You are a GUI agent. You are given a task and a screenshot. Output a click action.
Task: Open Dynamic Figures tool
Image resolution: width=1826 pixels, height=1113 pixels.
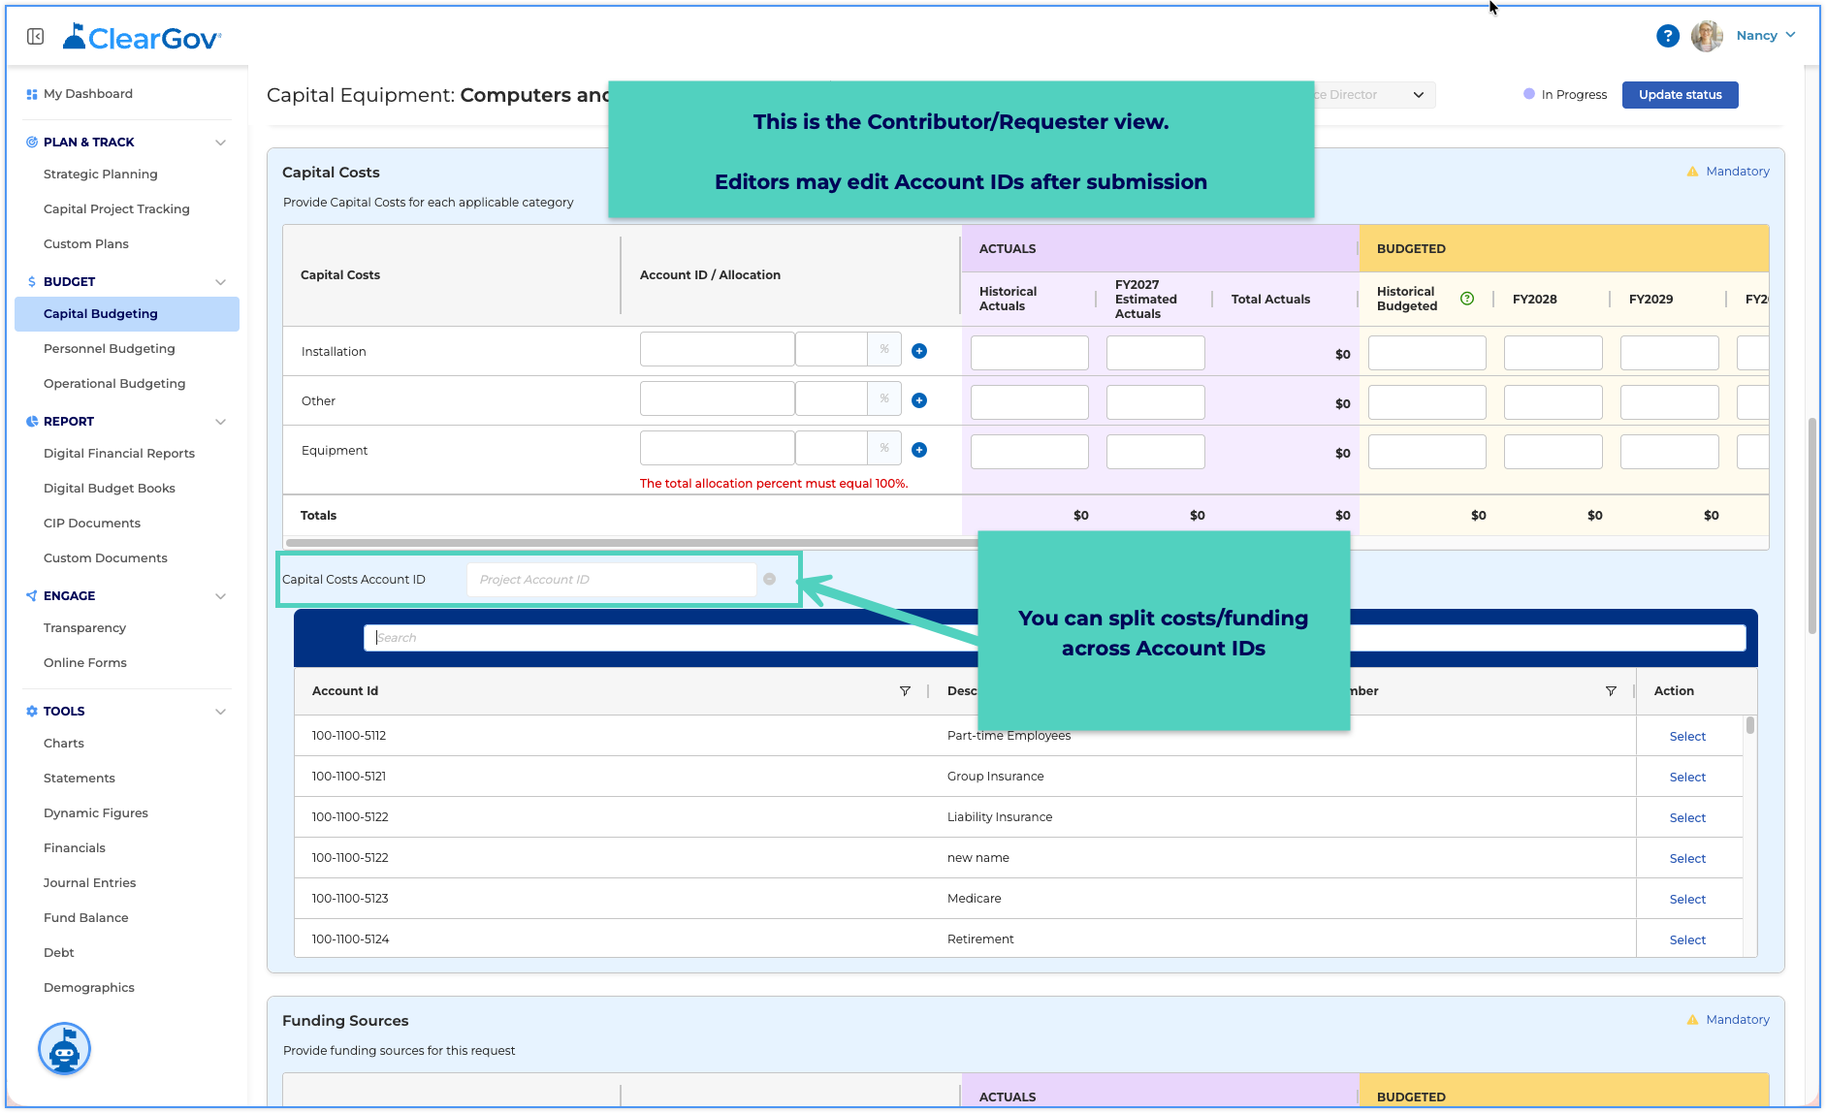point(96,813)
